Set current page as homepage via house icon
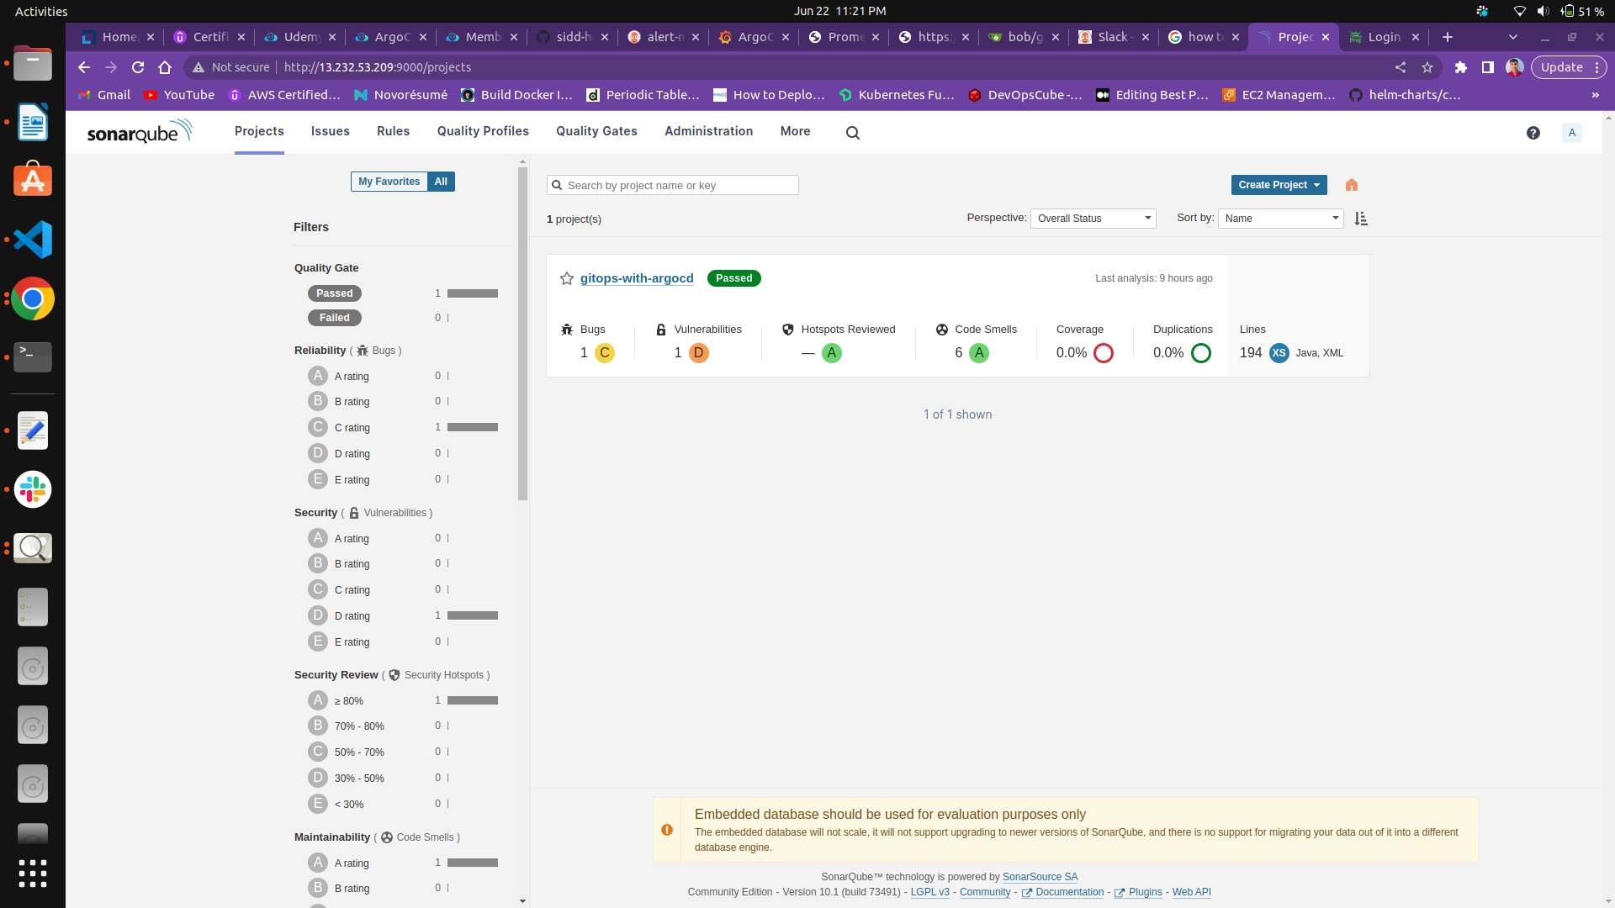 click(x=1352, y=185)
